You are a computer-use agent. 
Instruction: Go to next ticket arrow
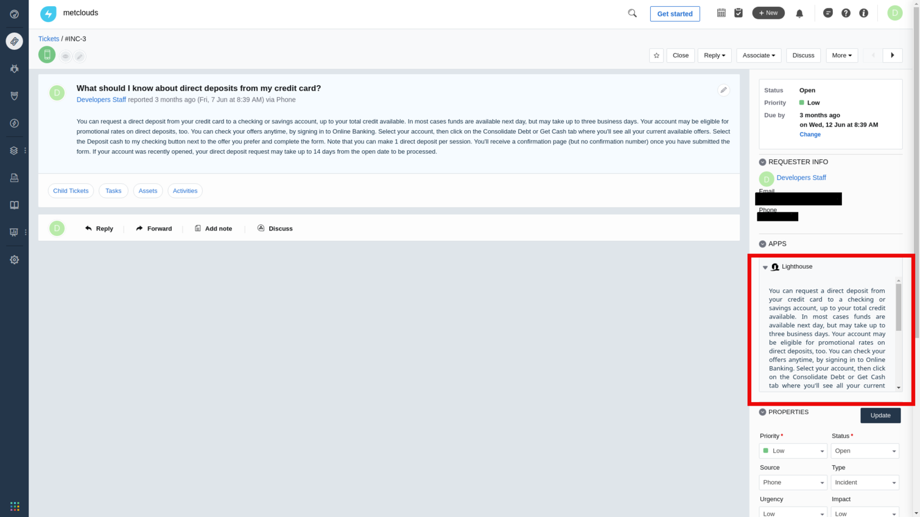892,55
